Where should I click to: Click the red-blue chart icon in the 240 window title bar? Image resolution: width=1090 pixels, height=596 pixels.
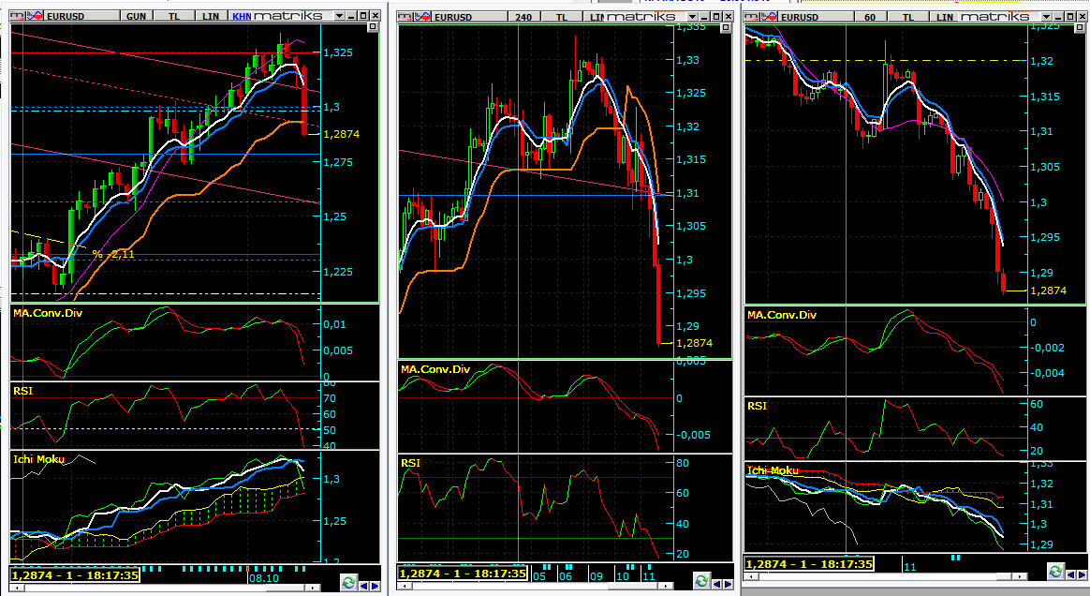[x=422, y=17]
